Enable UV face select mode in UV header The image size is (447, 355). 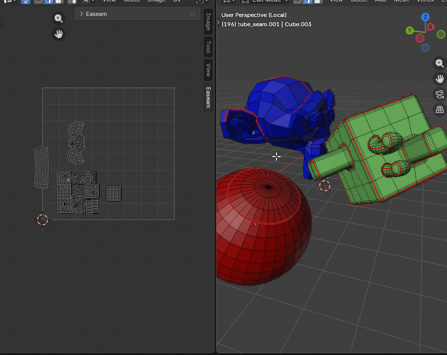[58, 2]
